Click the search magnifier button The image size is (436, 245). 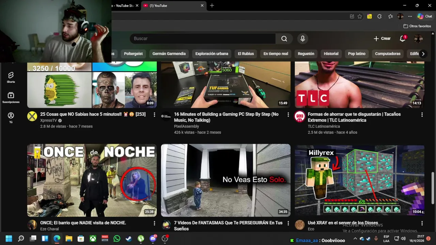click(284, 38)
